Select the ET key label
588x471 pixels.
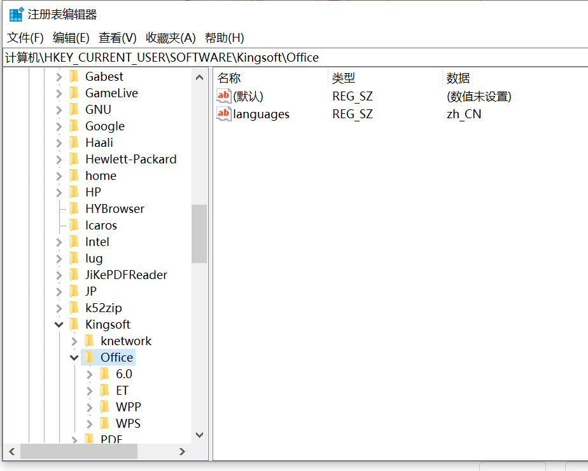122,390
